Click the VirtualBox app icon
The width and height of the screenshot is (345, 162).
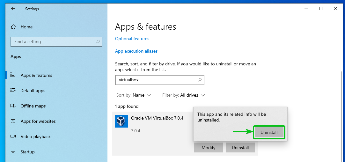[121, 121]
